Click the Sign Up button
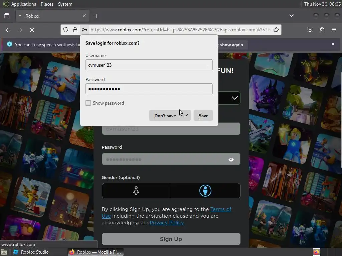The image size is (342, 256). tap(171, 239)
